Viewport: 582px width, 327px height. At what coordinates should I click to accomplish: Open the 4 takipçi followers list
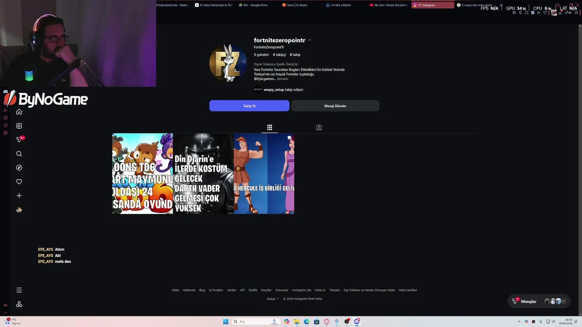pyautogui.click(x=279, y=54)
